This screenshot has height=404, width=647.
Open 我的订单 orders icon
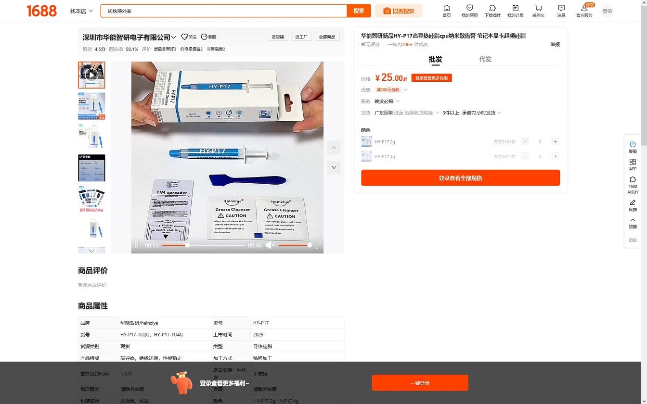pyautogui.click(x=515, y=8)
